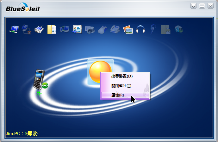
Task: Select 關閉藍牙(T) in the context menu
Action: [x=121, y=86]
